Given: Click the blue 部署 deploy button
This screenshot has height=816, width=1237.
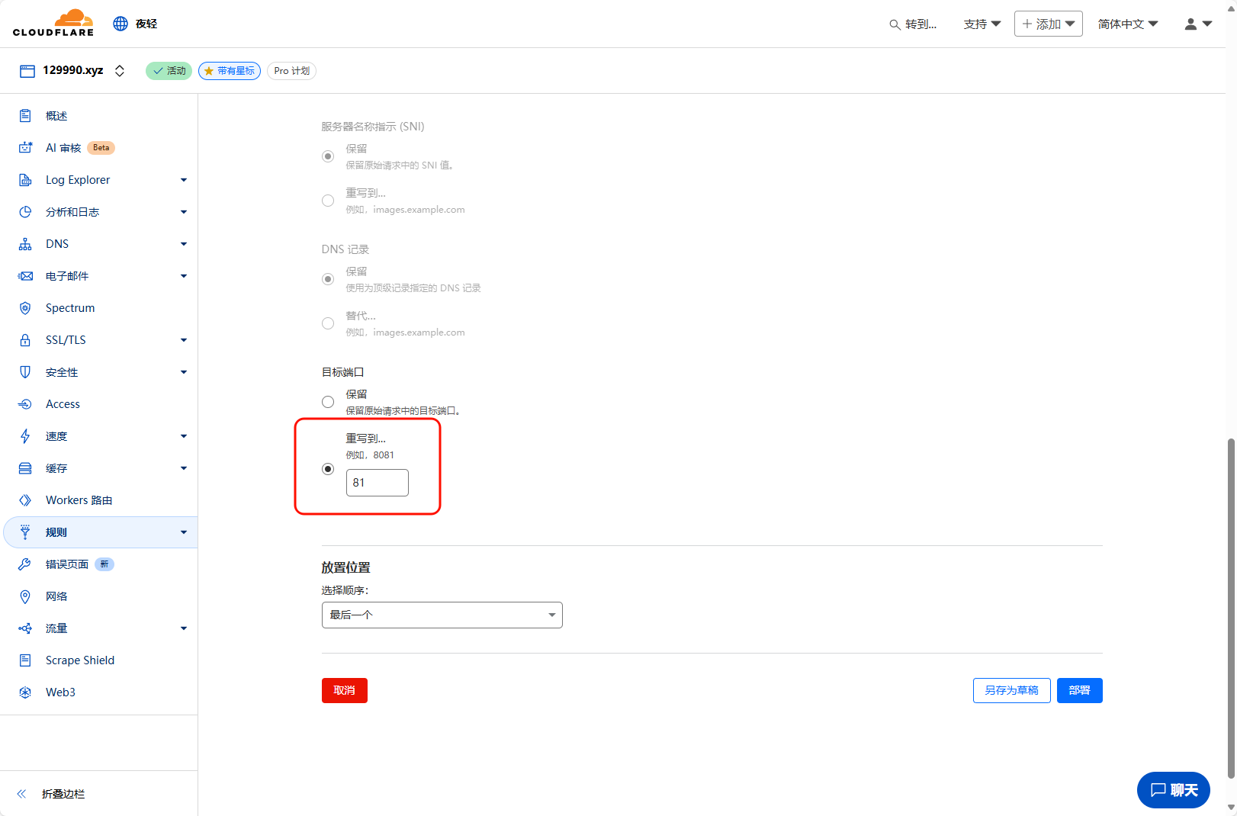Looking at the screenshot, I should [x=1079, y=691].
